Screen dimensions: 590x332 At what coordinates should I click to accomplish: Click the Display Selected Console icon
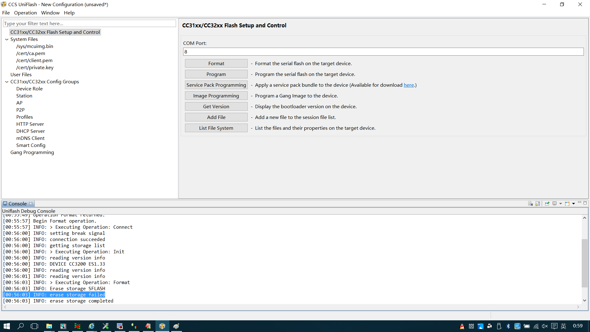click(555, 204)
